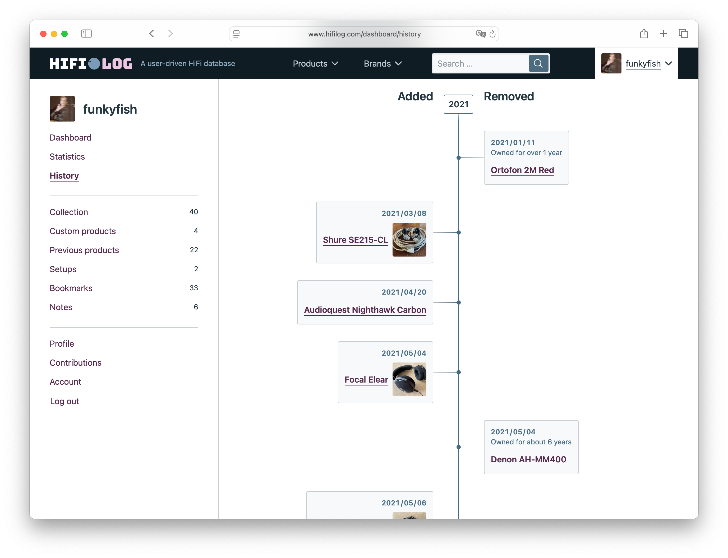
Task: Click 'A user-driven HiFi database' tagline
Action: [188, 63]
